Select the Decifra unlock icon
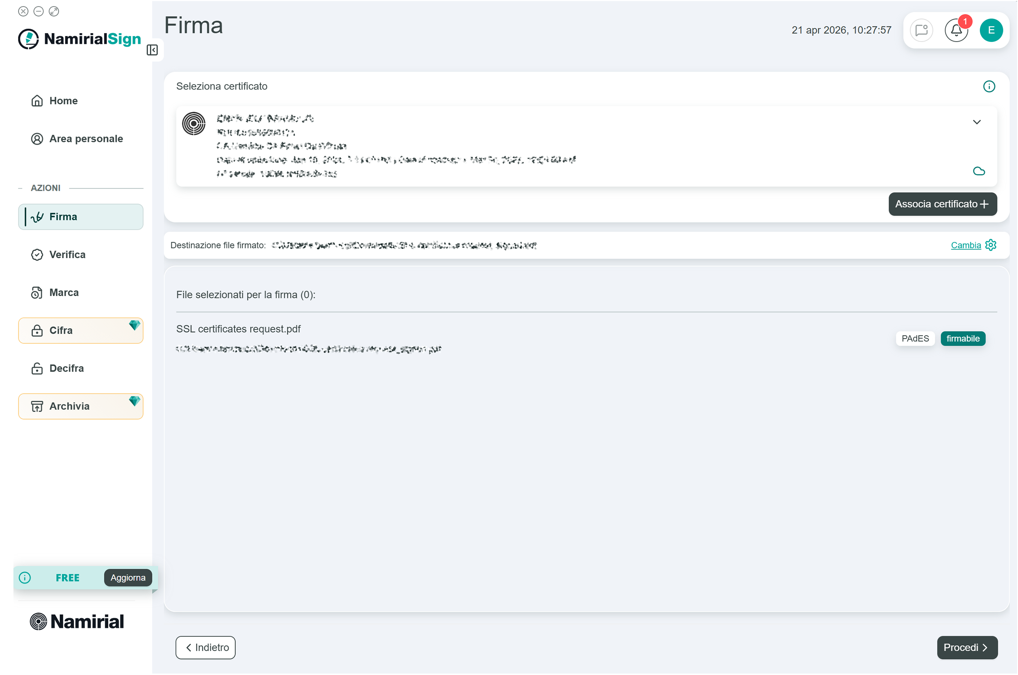1018x675 pixels. pos(37,368)
